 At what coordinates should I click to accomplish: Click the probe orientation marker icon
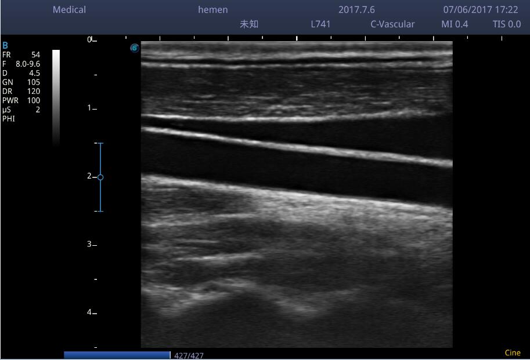[x=135, y=48]
